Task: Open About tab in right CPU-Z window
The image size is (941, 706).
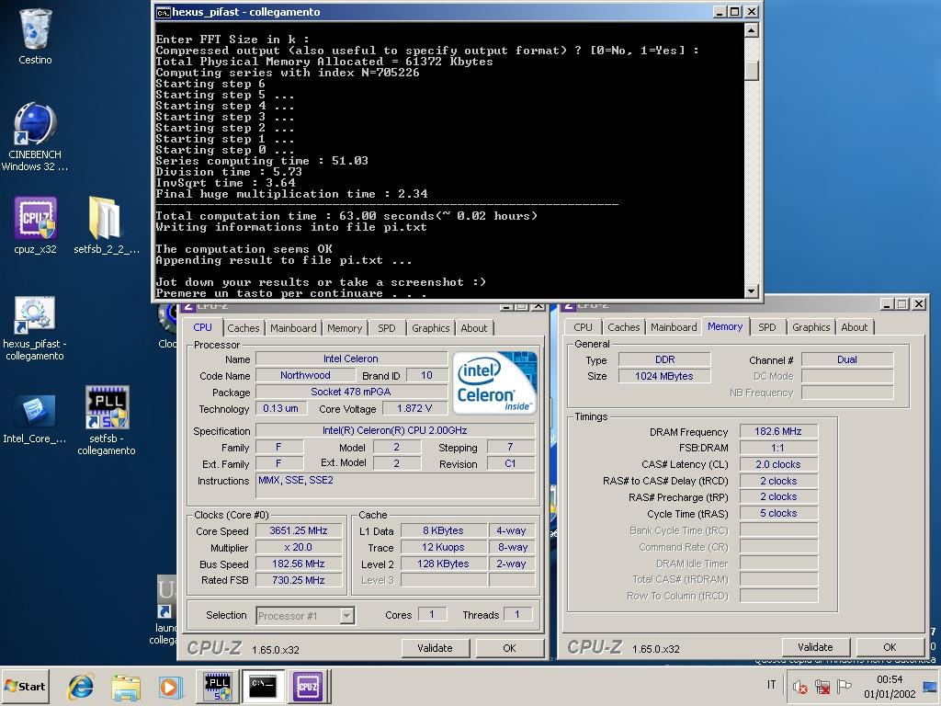Action: click(x=854, y=327)
